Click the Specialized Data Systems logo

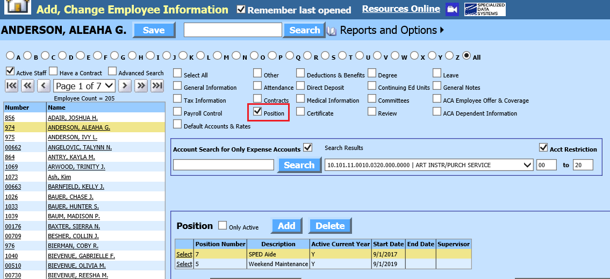[484, 9]
